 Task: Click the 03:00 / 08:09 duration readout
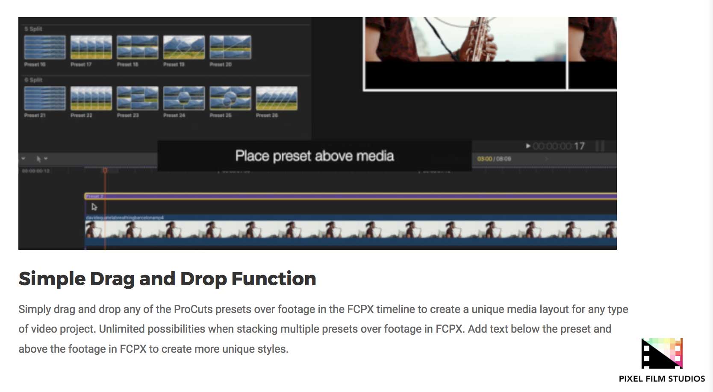[x=494, y=159]
